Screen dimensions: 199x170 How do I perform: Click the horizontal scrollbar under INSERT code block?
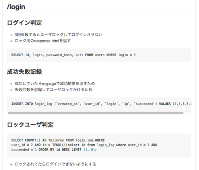coord(96,113)
